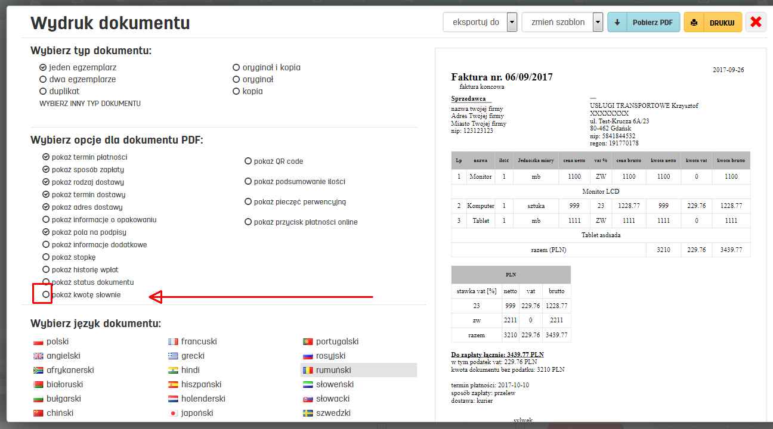Enable the pokaż stopkę option

click(x=45, y=257)
